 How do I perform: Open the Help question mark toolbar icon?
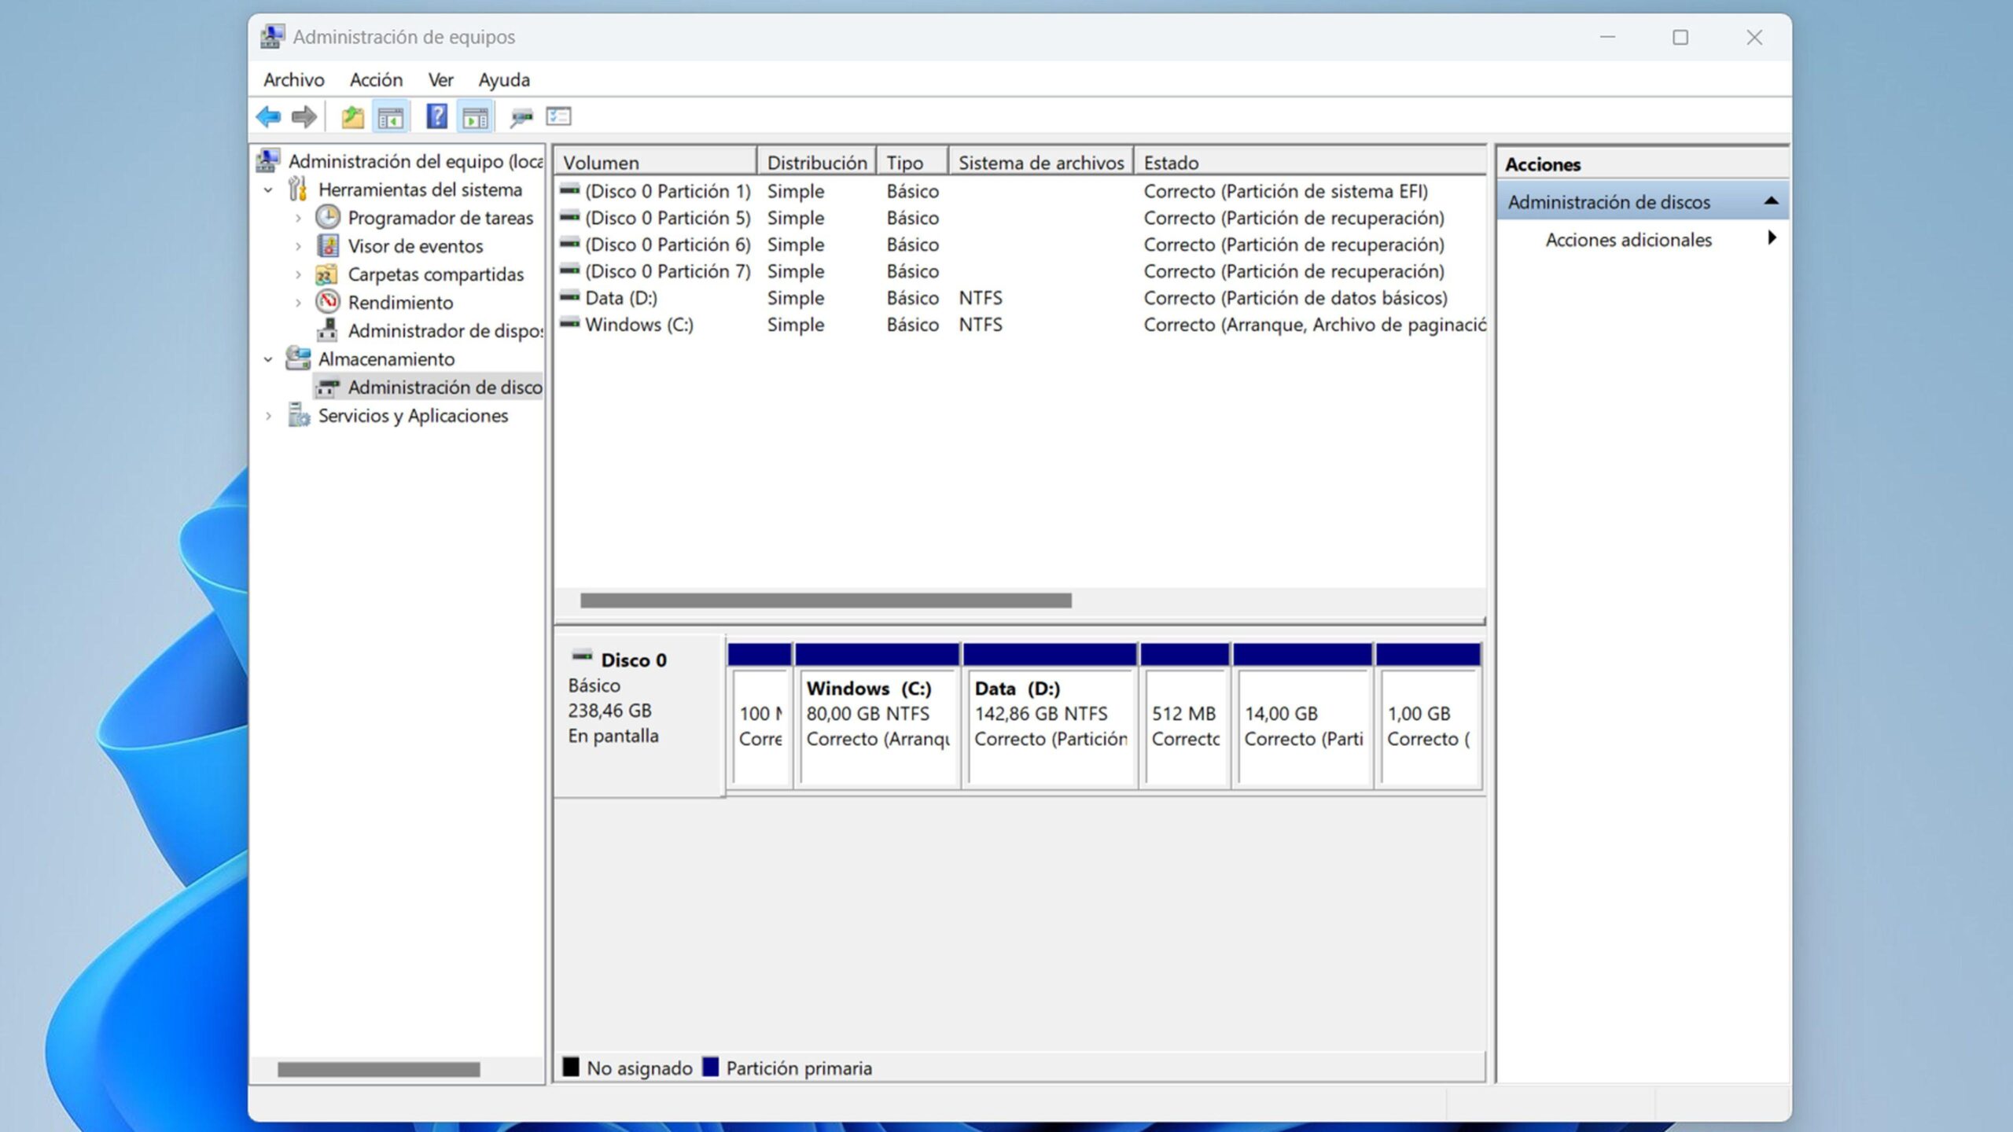tap(436, 117)
